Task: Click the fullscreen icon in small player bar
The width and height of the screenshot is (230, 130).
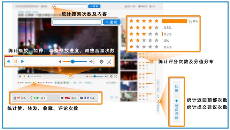Action: 116,76
